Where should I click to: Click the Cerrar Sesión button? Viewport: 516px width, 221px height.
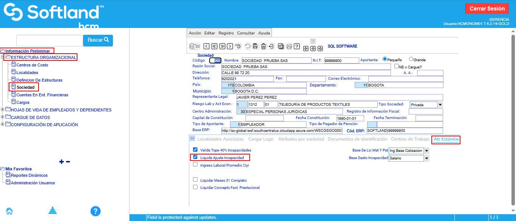click(x=487, y=9)
